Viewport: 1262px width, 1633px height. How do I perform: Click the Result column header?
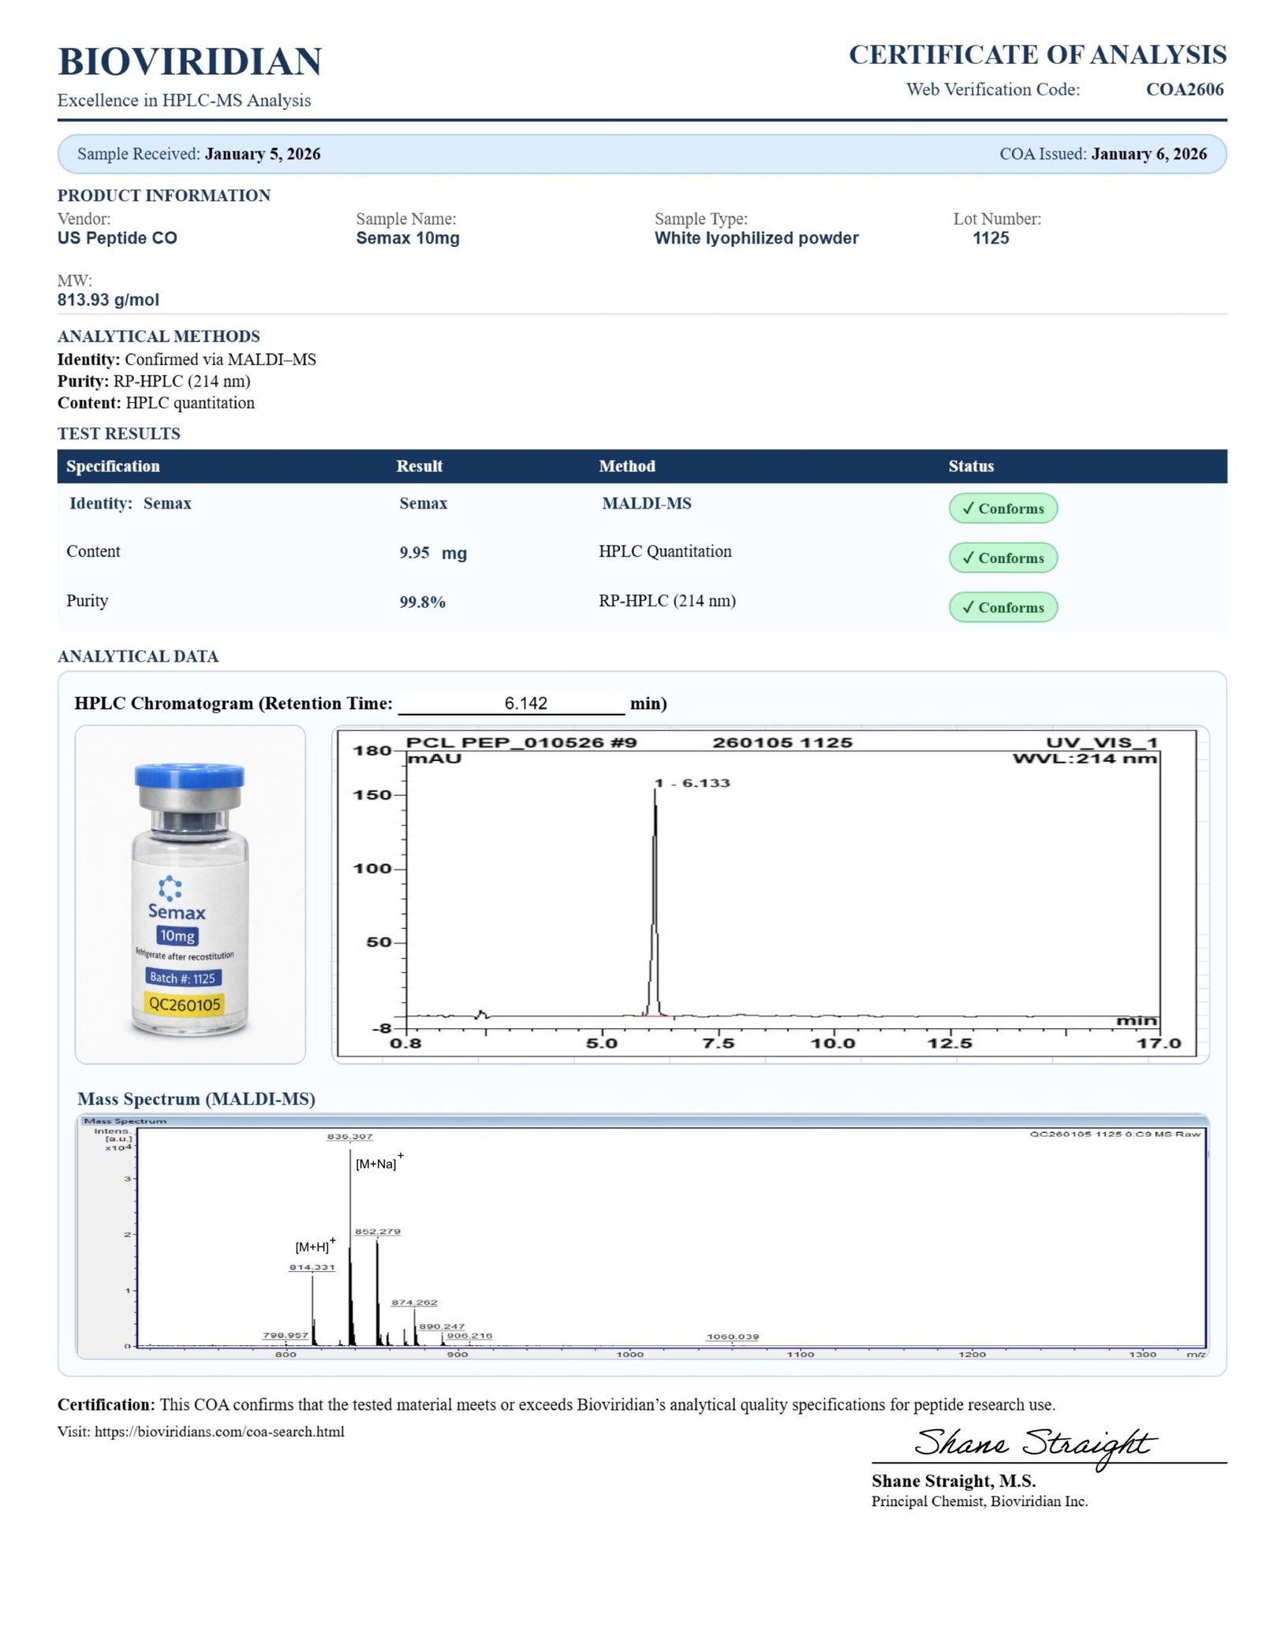(x=419, y=466)
